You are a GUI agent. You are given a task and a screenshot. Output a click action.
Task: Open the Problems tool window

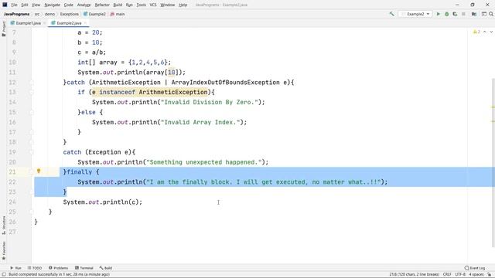[59, 268]
